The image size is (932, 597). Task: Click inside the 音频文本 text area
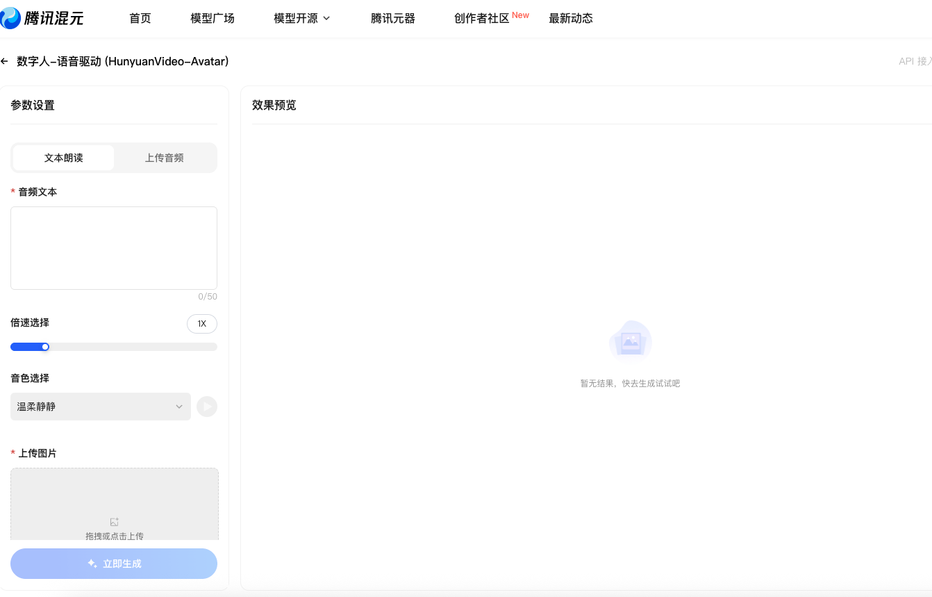point(113,248)
